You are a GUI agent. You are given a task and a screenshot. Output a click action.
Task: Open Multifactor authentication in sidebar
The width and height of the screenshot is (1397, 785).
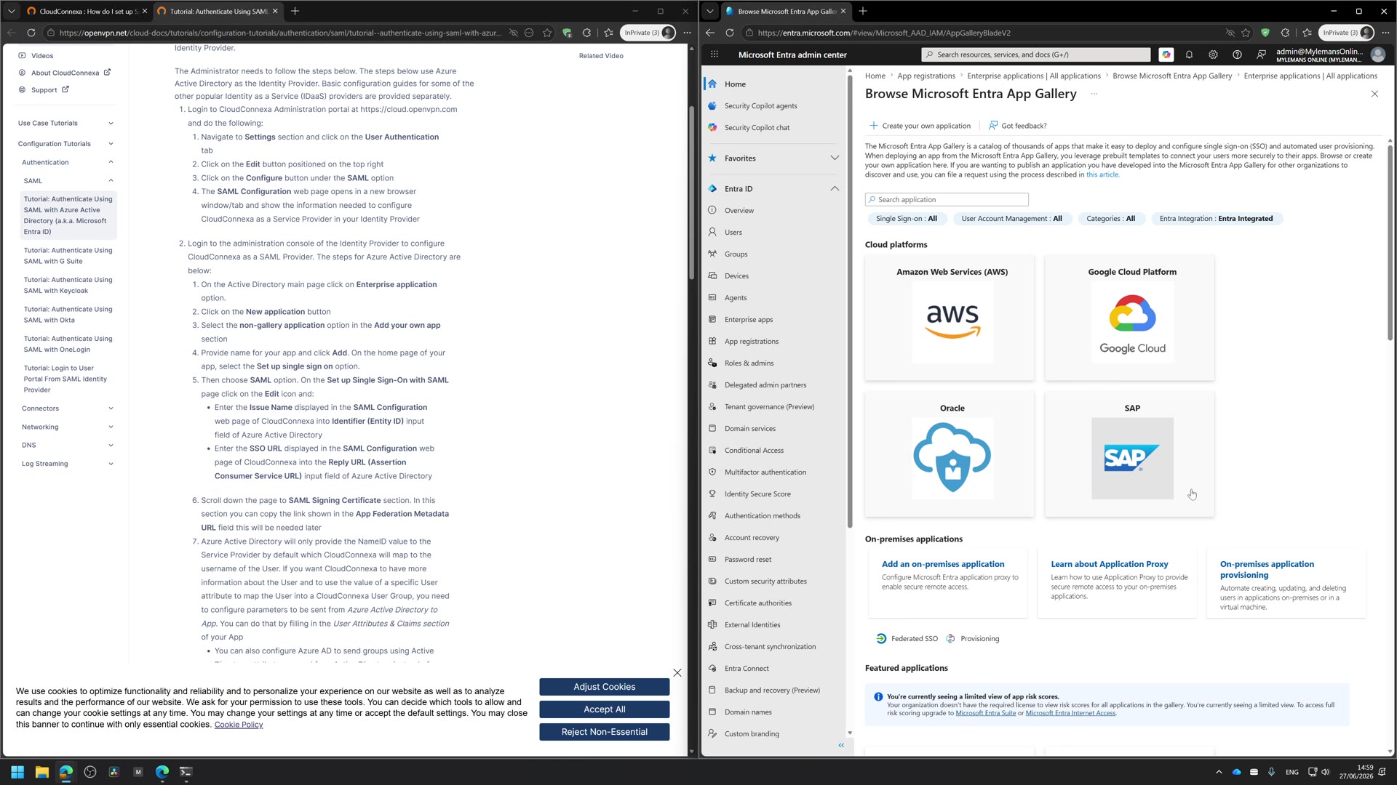pyautogui.click(x=765, y=472)
